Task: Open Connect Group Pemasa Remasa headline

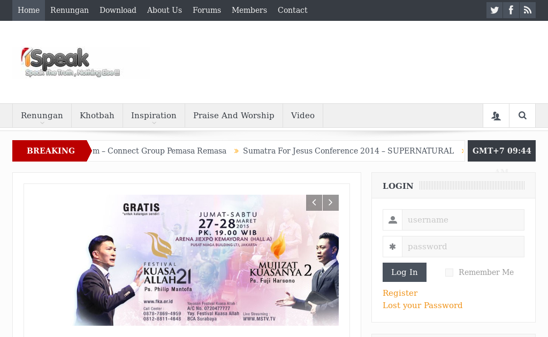Action: click(159, 151)
